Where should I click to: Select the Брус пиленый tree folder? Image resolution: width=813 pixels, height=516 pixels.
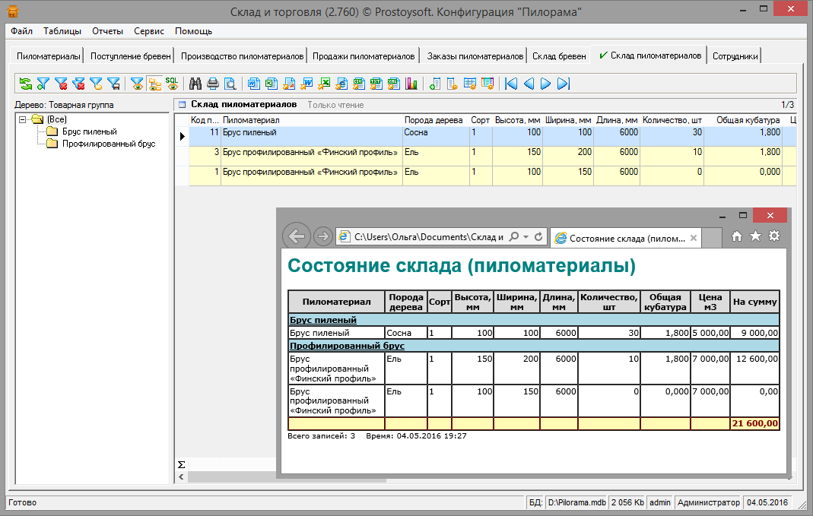click(x=89, y=131)
